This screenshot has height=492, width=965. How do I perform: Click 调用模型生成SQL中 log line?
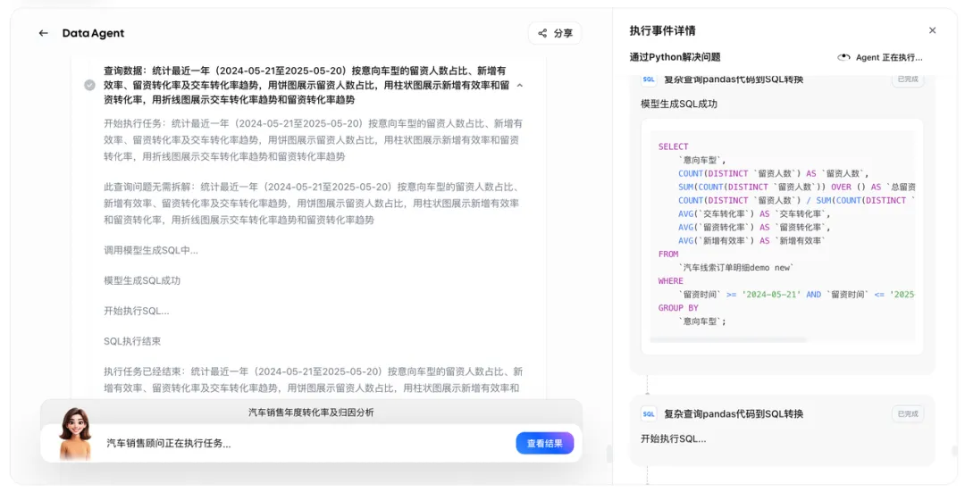pyautogui.click(x=151, y=250)
